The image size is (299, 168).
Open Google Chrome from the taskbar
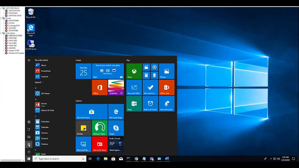click(136, 159)
